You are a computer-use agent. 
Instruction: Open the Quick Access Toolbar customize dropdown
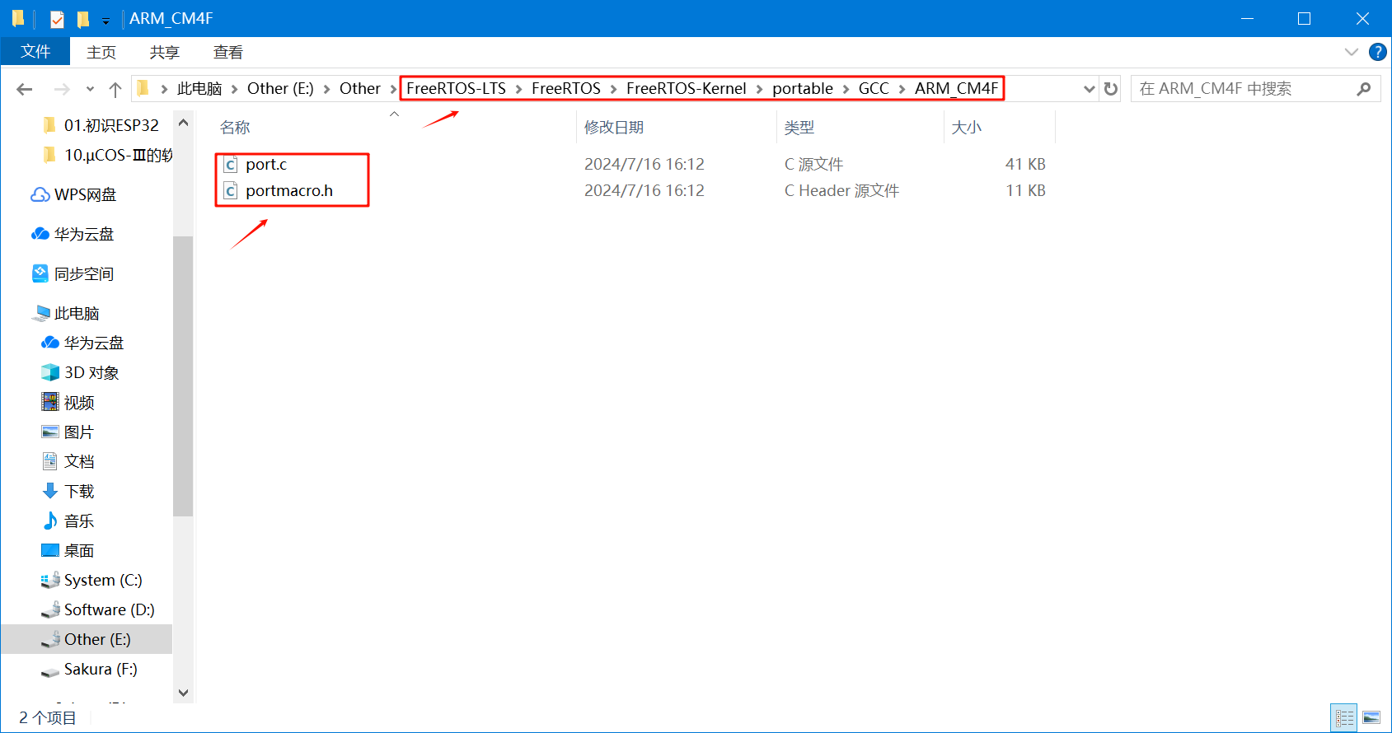(105, 20)
